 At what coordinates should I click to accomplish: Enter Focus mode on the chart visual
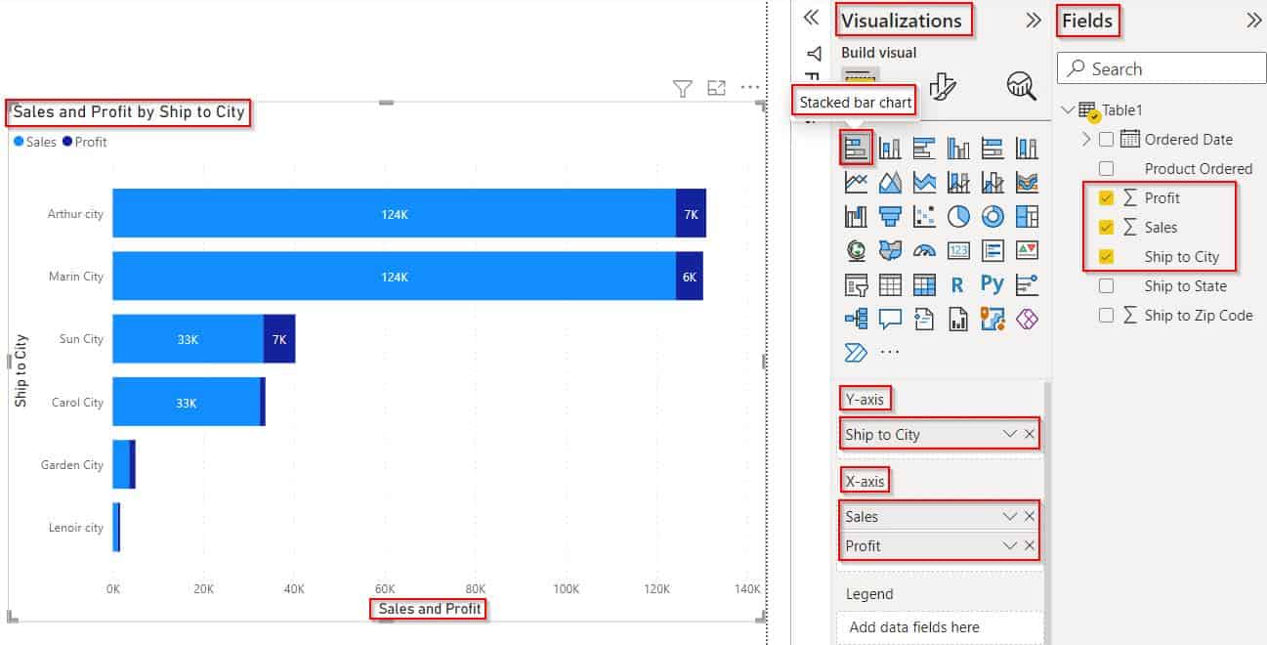[717, 88]
